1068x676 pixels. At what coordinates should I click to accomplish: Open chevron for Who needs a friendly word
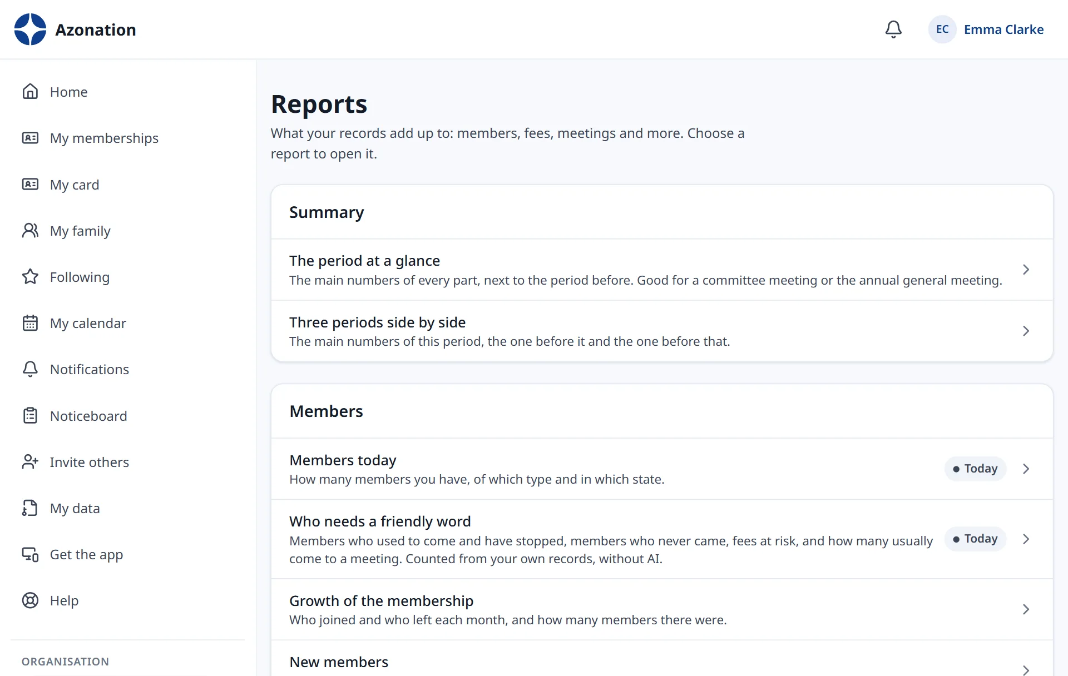pos(1026,539)
